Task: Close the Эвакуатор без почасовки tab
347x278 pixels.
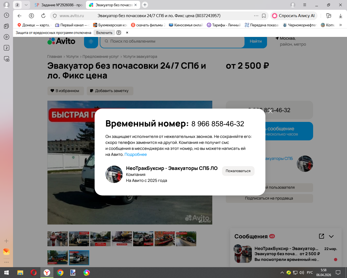Action: point(136,5)
